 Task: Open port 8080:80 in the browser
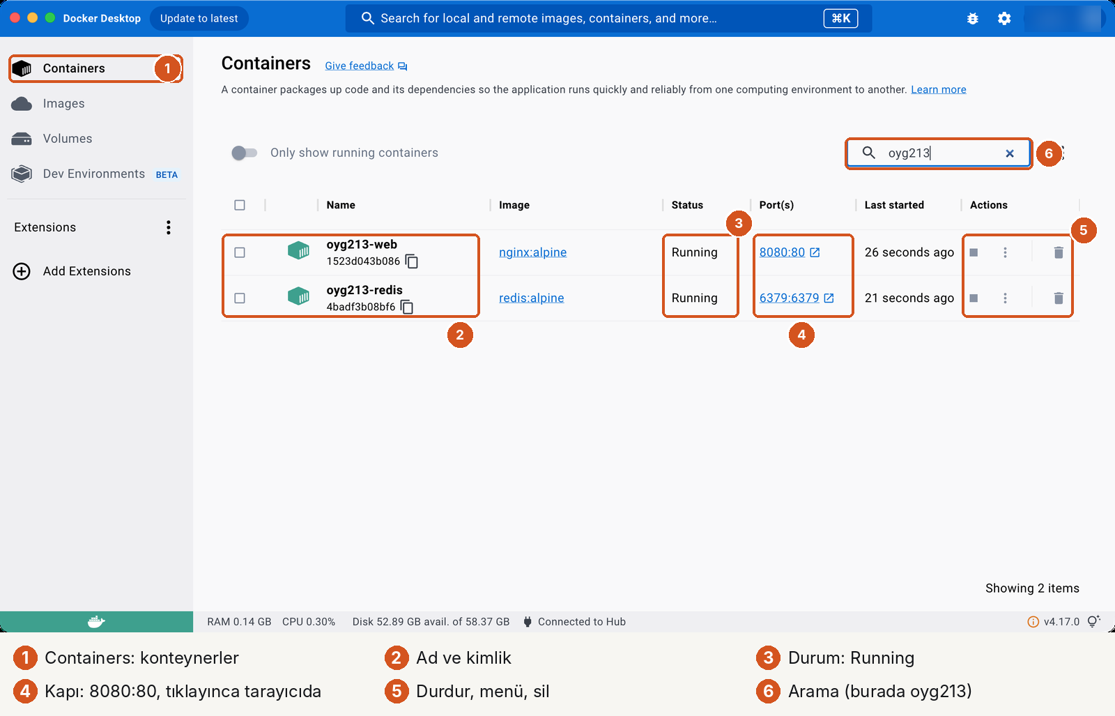click(790, 252)
